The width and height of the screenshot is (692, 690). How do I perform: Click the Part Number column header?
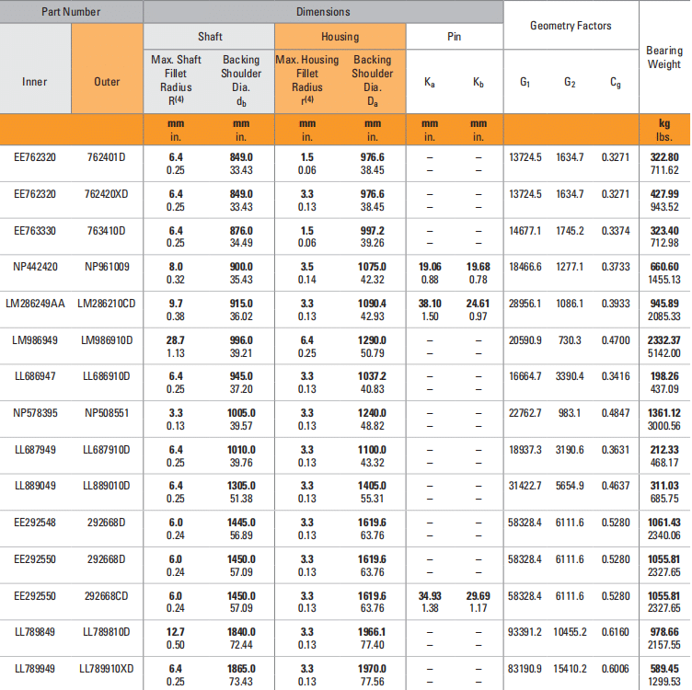[x=71, y=12]
